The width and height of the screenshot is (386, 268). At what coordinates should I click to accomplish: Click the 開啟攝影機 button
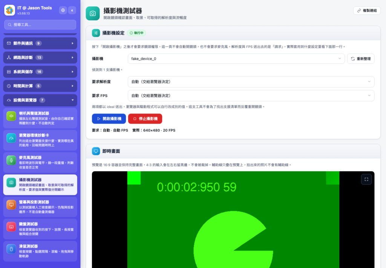(x=109, y=119)
